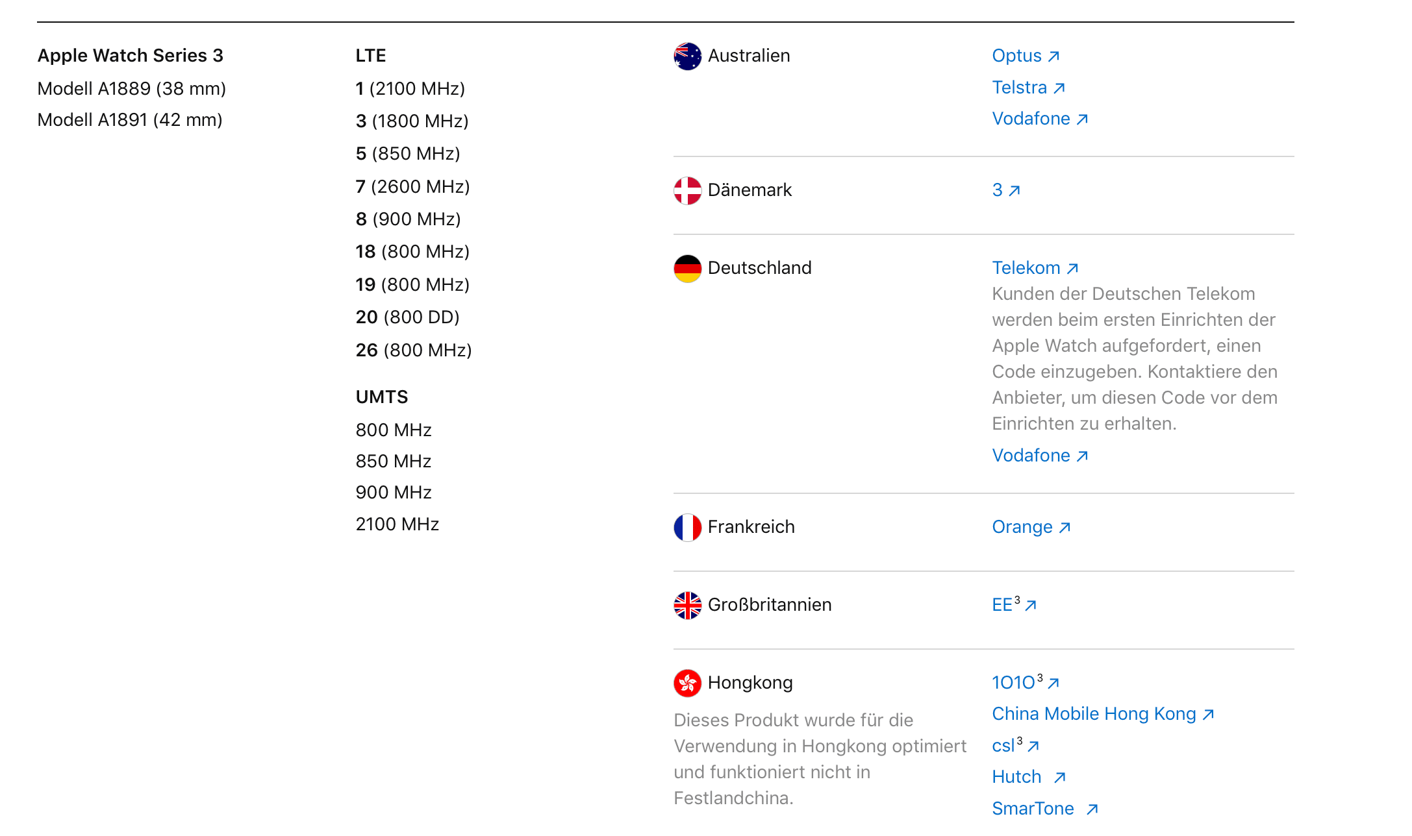Click the arrow icon next to Optus
The height and width of the screenshot is (836, 1412).
pyautogui.click(x=1054, y=56)
